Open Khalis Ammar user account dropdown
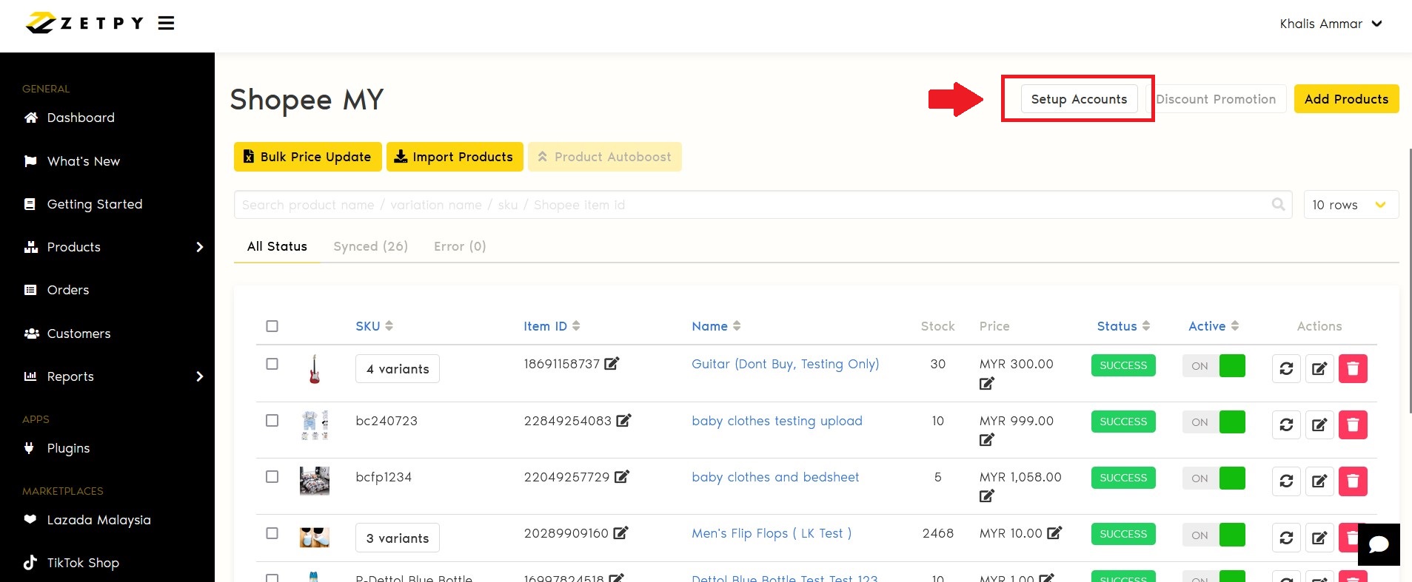This screenshot has width=1412, height=582. 1331,24
